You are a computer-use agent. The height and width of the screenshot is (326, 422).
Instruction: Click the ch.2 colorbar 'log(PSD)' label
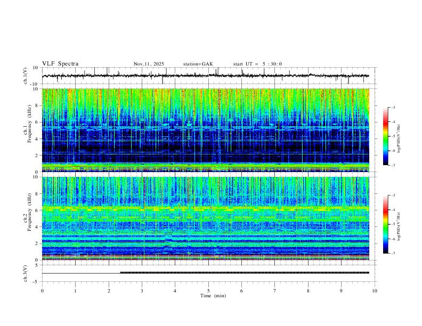click(399, 226)
